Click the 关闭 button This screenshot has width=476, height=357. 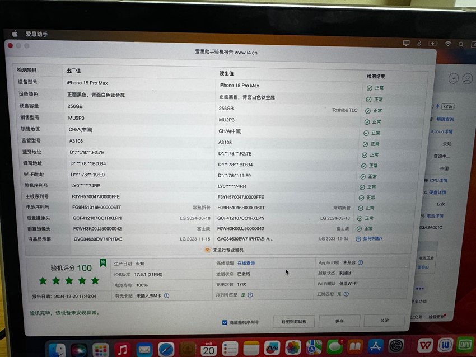tap(384, 320)
